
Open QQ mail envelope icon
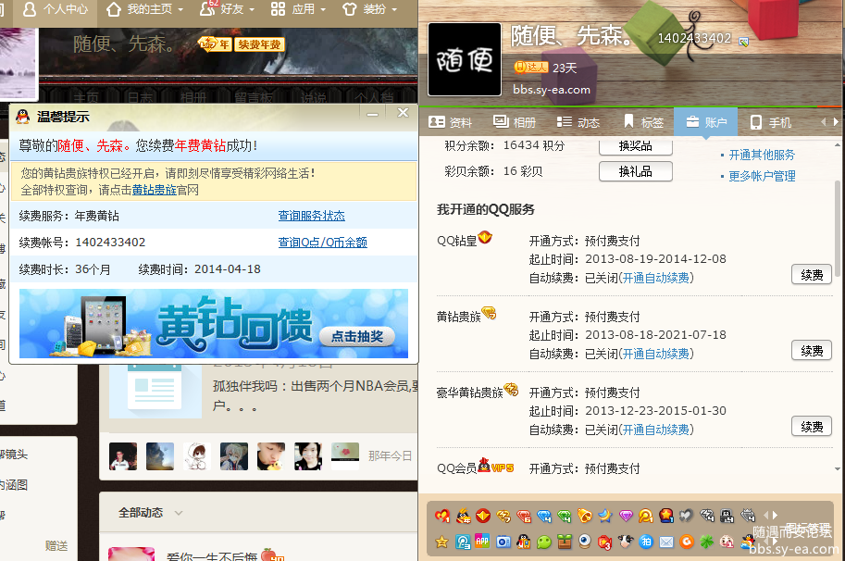[x=666, y=542]
